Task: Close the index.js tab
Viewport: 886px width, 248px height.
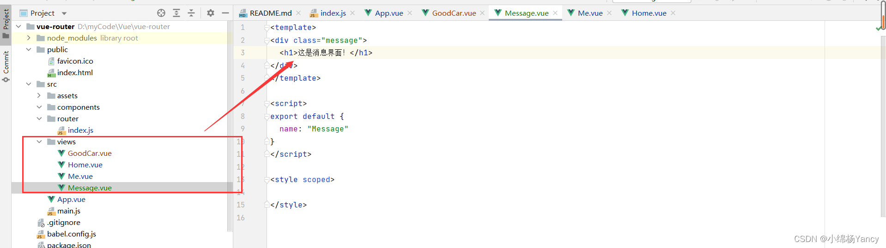Action: pos(352,13)
